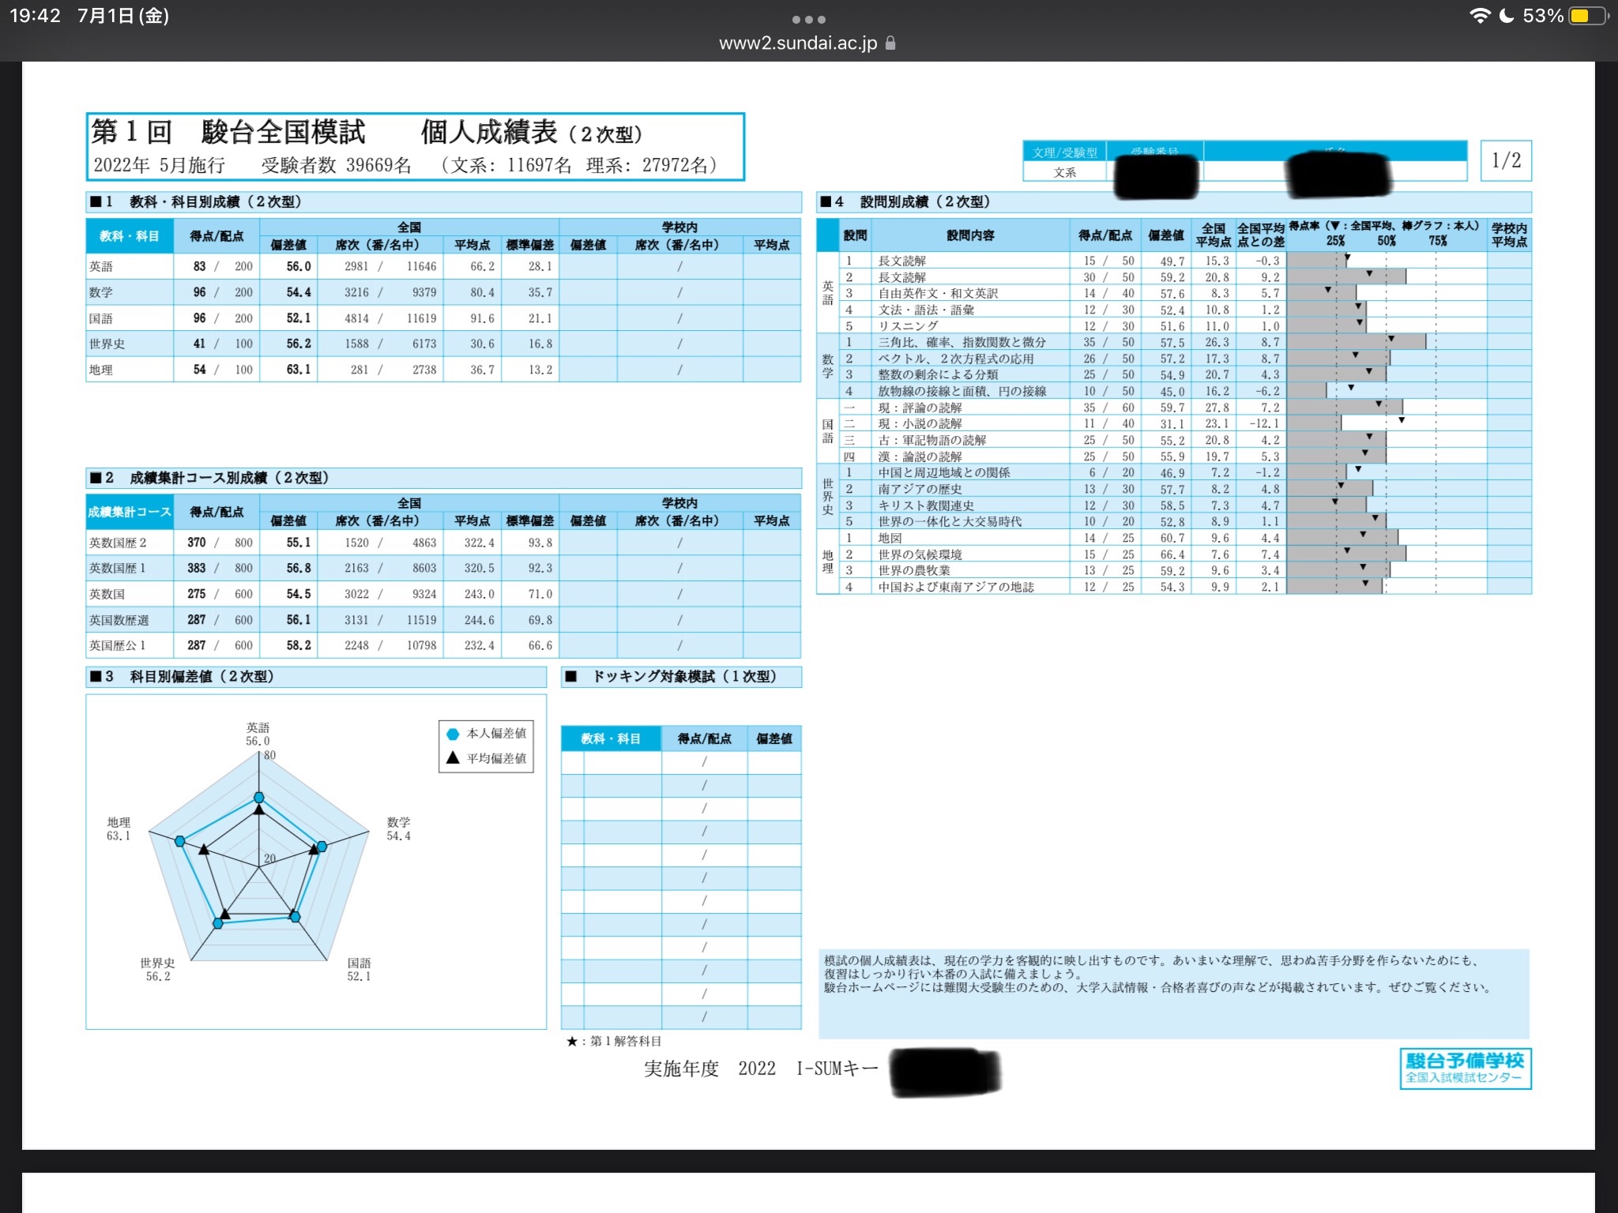Tap the battery indicator icon
The image size is (1618, 1213).
(x=1589, y=16)
